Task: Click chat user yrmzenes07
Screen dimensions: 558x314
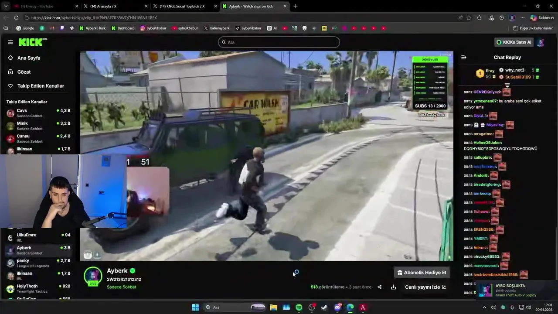Action: tap(485, 101)
